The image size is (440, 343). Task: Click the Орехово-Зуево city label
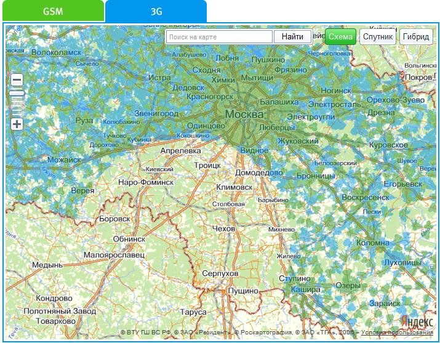(396, 100)
